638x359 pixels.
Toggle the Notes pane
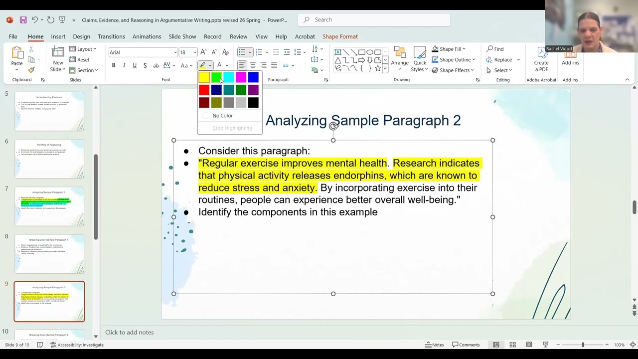click(x=434, y=345)
